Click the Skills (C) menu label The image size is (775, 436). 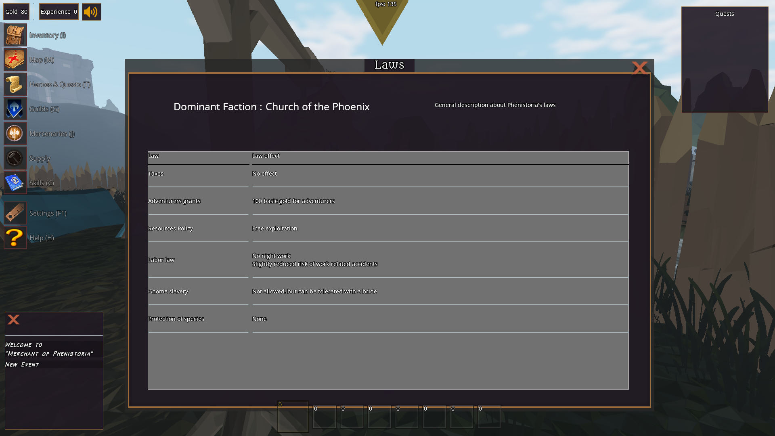pos(42,183)
